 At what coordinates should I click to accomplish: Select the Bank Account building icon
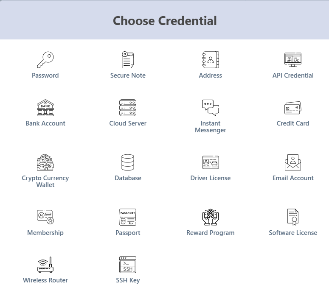tap(45, 108)
